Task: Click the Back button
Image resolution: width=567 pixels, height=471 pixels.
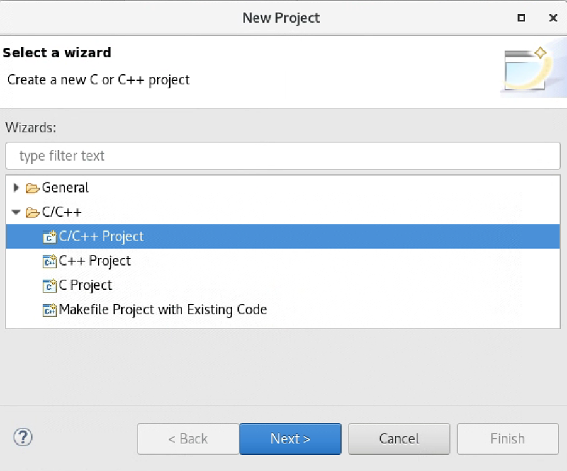Action: 188,439
